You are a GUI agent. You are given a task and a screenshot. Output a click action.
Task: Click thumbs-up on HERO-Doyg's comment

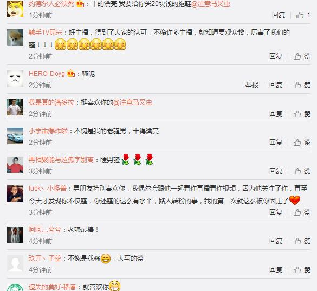302,85
